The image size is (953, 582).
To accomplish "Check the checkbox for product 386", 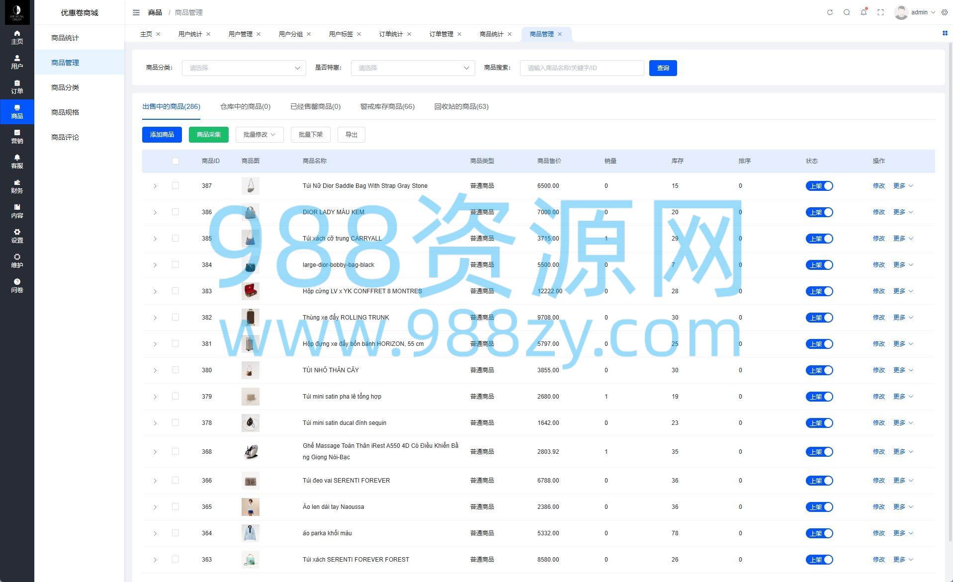I will click(x=175, y=212).
